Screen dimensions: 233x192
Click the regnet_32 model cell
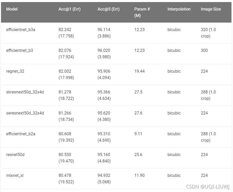click(15, 71)
